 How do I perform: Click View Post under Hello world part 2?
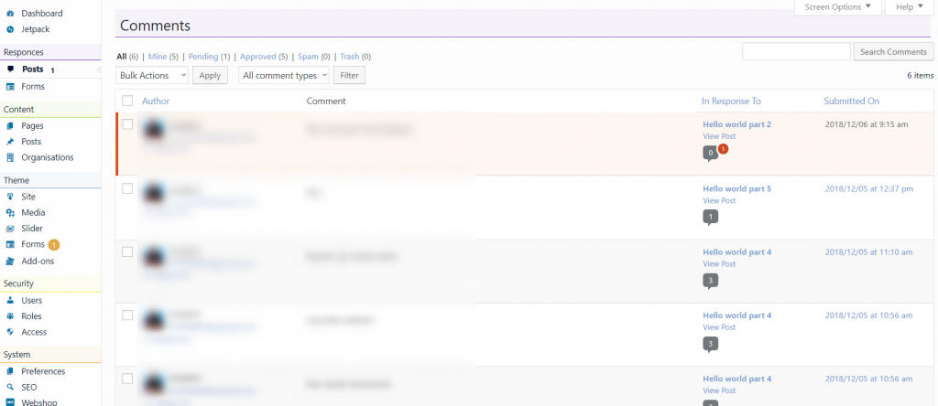point(719,137)
